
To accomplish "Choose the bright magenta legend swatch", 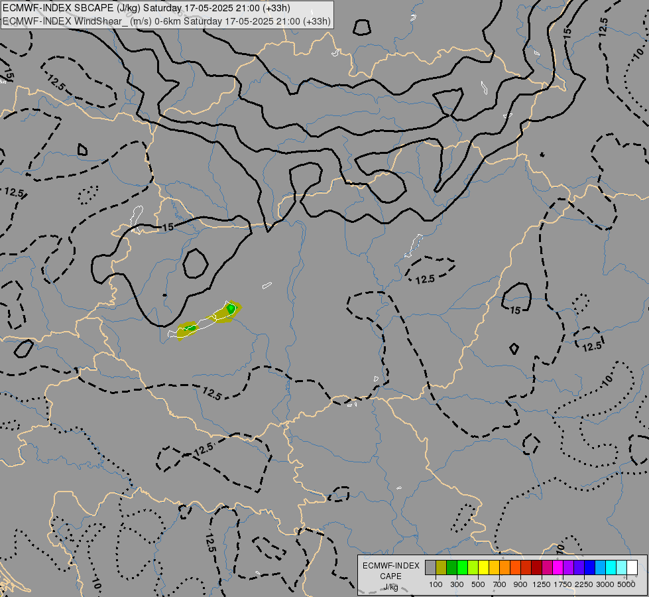I will (x=558, y=568).
